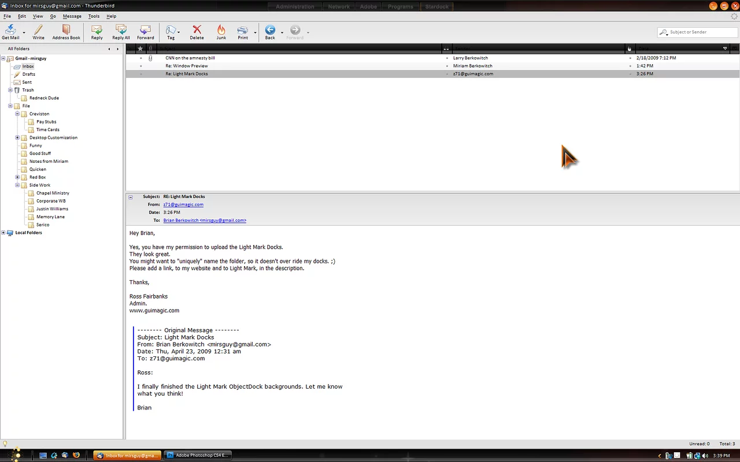Screen dimensions: 740x462
Task: Click the Get Mail toolbar icon
Action: pyautogui.click(x=10, y=31)
